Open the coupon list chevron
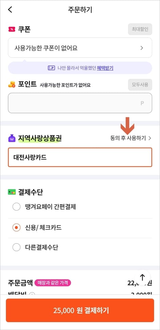160x330 pixels. [142, 48]
